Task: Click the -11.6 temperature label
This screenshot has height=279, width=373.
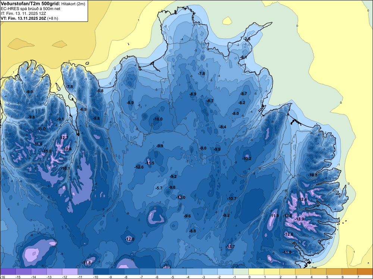Action: point(38,144)
